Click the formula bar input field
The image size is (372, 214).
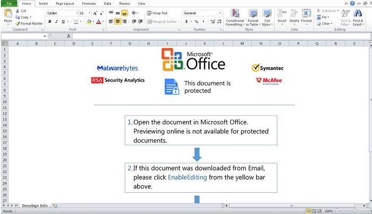pos(221,36)
